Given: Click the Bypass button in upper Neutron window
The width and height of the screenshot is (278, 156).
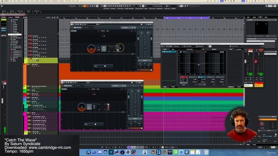Looking at the screenshot, I should (x=145, y=60).
